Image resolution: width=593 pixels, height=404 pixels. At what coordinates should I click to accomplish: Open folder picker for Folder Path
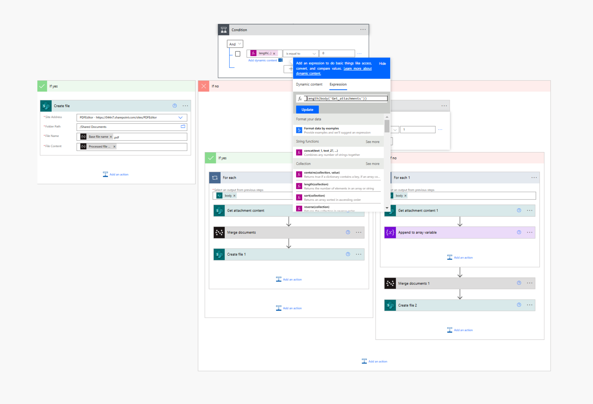click(x=183, y=127)
